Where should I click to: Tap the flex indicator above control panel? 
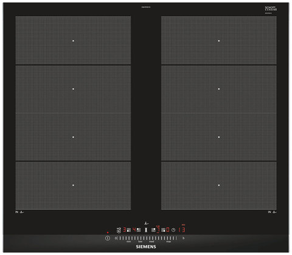click(146, 223)
